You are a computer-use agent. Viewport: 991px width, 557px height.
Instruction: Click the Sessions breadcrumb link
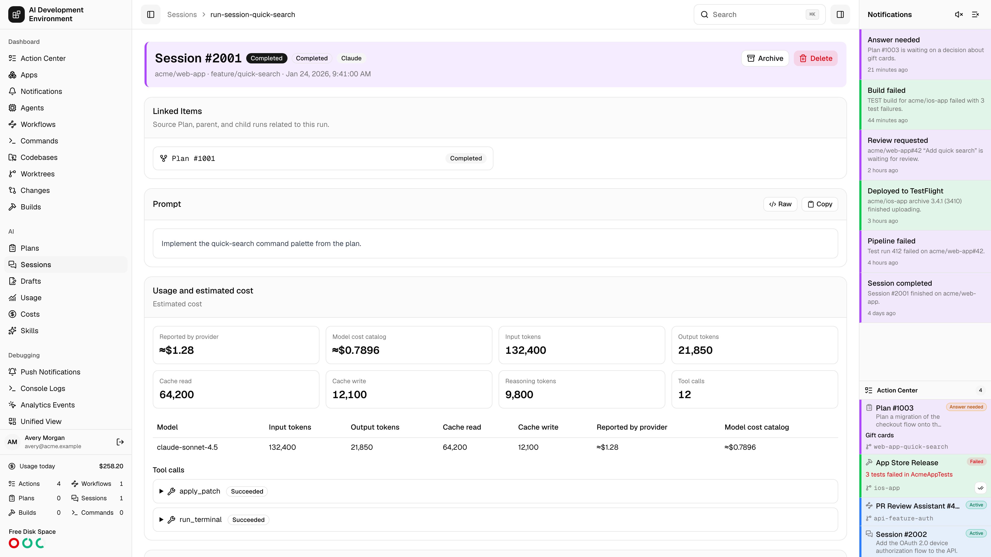click(182, 15)
